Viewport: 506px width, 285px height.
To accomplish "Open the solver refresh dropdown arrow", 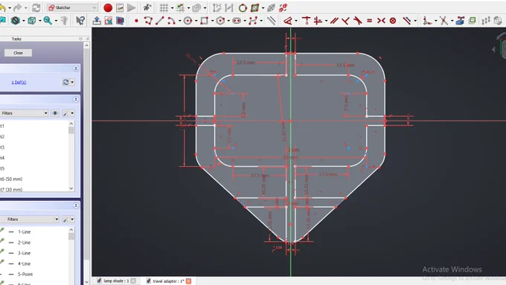I will pos(72,83).
